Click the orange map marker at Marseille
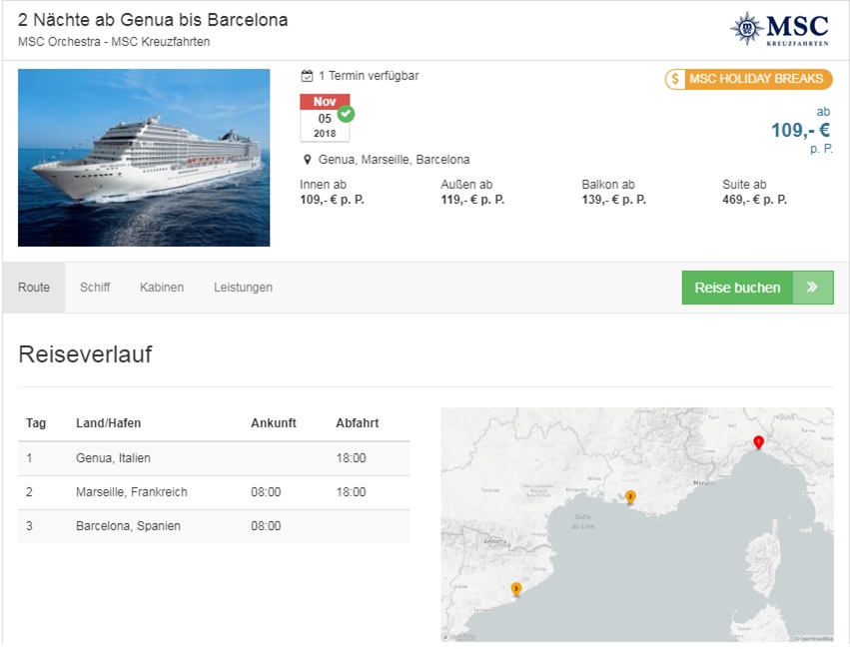The width and height of the screenshot is (850, 649). (630, 497)
